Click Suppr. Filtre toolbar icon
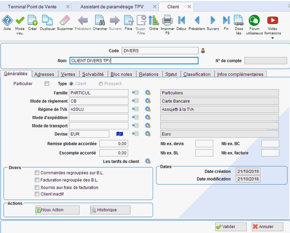 pyautogui.click(x=141, y=20)
